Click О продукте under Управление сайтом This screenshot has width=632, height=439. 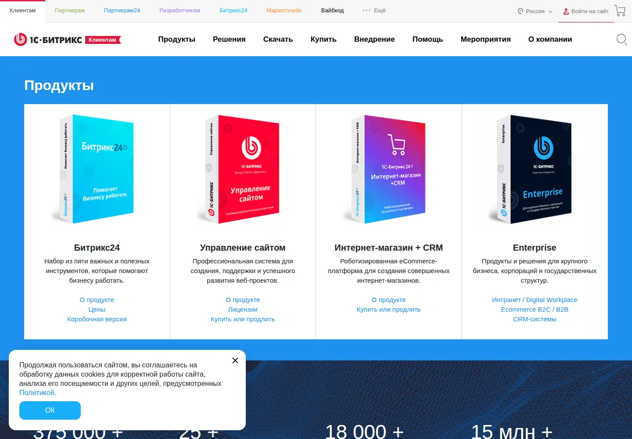[x=243, y=300]
